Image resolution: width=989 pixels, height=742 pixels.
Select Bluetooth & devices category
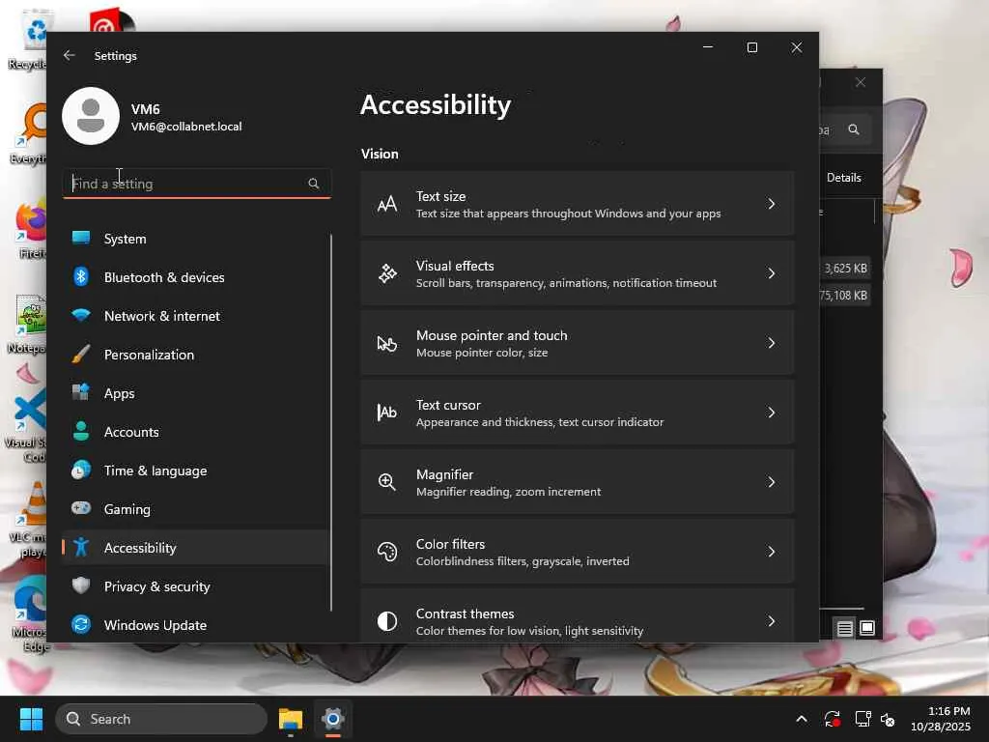pos(195,277)
